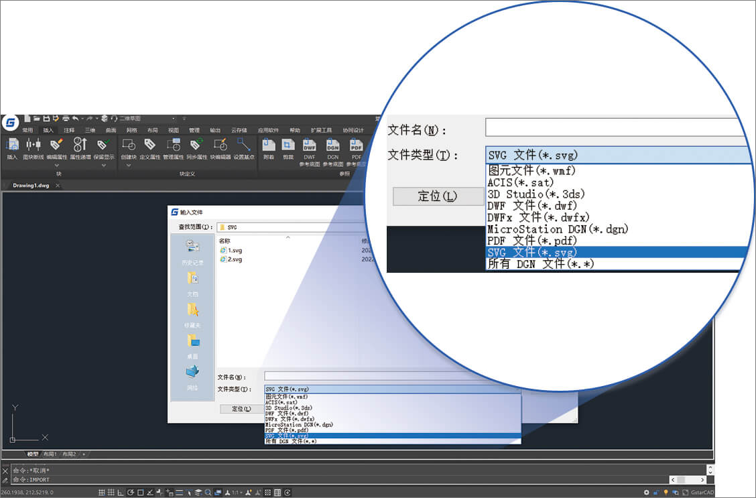Viewport: 756px width, 498px height.
Task: Switch to the 云存储 ribbon tab
Action: tap(239, 130)
